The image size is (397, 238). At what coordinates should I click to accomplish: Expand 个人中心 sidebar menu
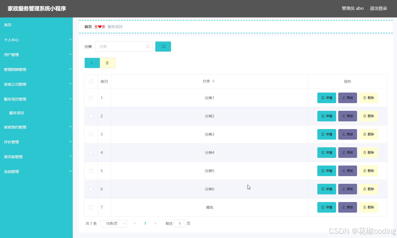tap(36, 40)
